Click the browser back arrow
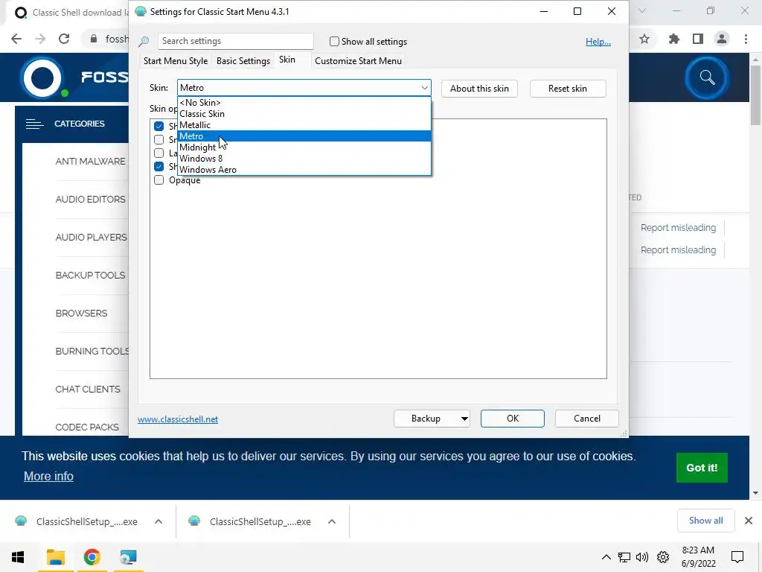 click(x=16, y=39)
